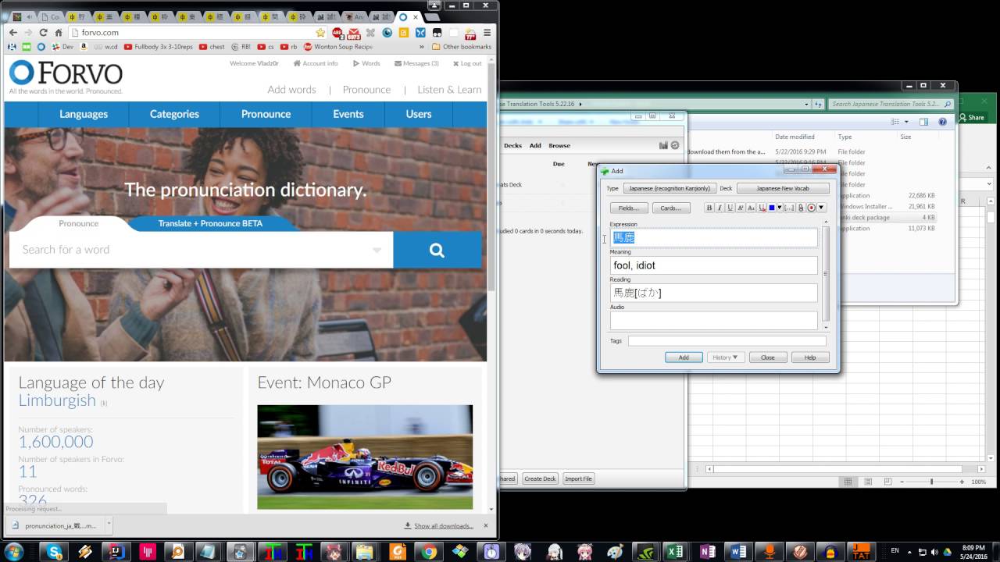1000x562 pixels.
Task: Open the Languages menu on Forvo
Action: point(84,114)
